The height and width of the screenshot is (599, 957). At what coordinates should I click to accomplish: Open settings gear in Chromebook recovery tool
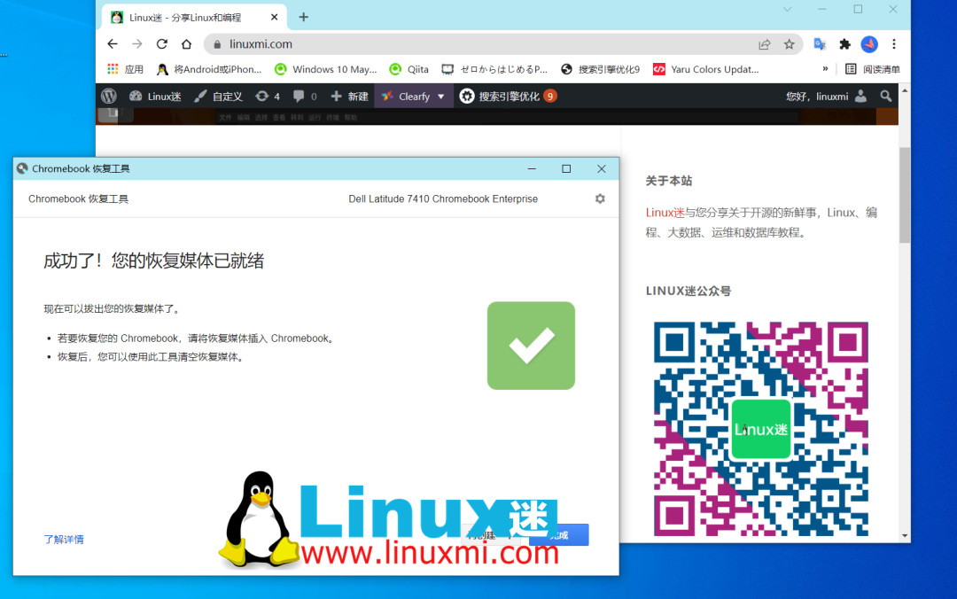click(600, 199)
